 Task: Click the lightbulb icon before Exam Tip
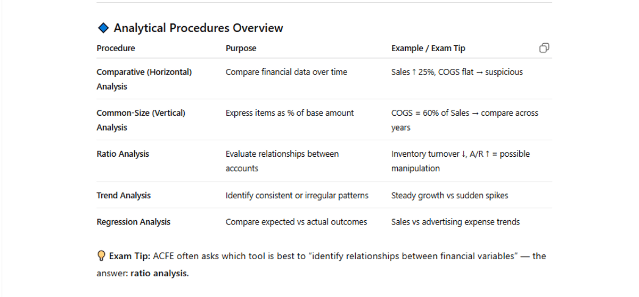(101, 256)
